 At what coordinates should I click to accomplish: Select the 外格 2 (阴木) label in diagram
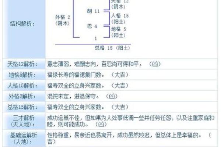point(63,20)
